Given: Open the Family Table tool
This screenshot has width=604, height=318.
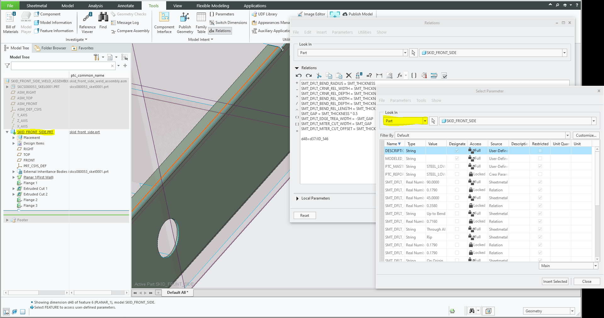Looking at the screenshot, I should [201, 22].
